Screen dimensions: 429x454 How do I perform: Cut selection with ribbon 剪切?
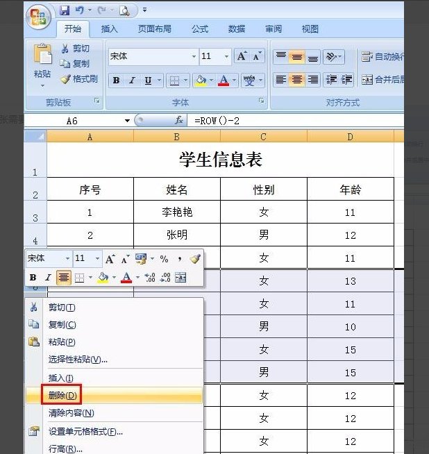pos(75,49)
